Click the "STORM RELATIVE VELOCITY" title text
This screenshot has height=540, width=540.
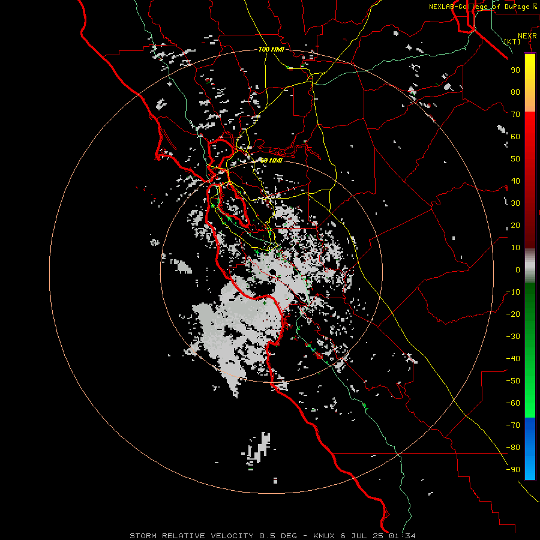click(x=191, y=536)
